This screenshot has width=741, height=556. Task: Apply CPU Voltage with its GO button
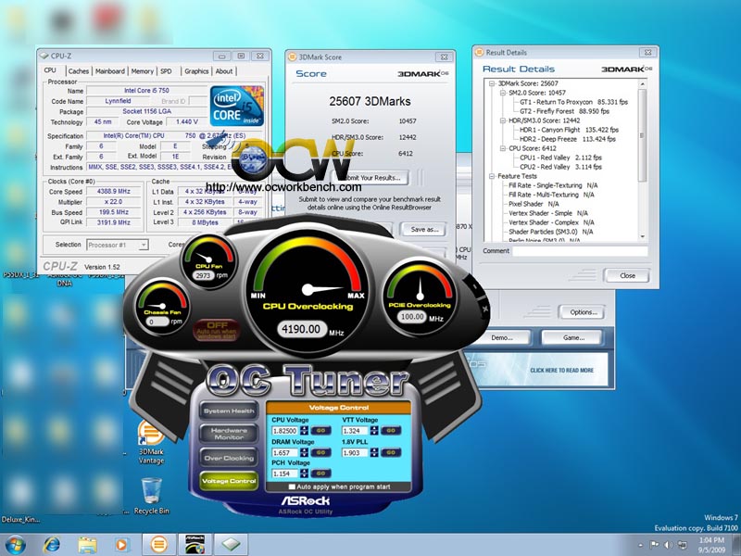pos(320,431)
